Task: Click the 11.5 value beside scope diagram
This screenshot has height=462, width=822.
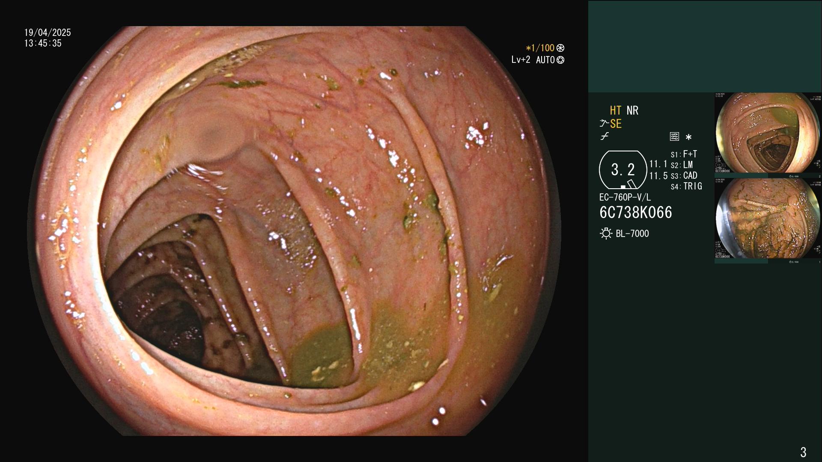Action: [658, 176]
